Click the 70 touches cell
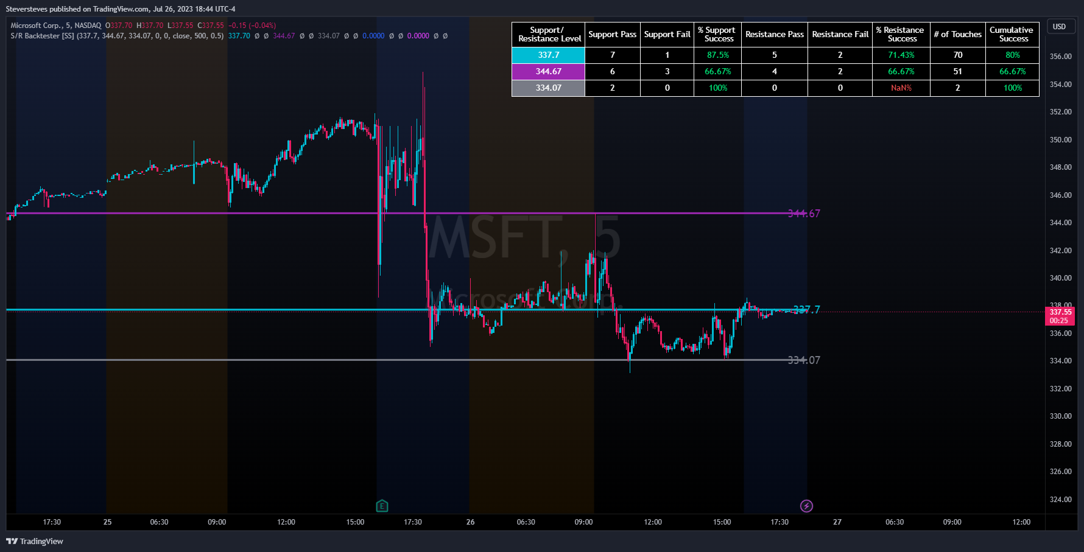The height and width of the screenshot is (552, 1084). [x=958, y=55]
